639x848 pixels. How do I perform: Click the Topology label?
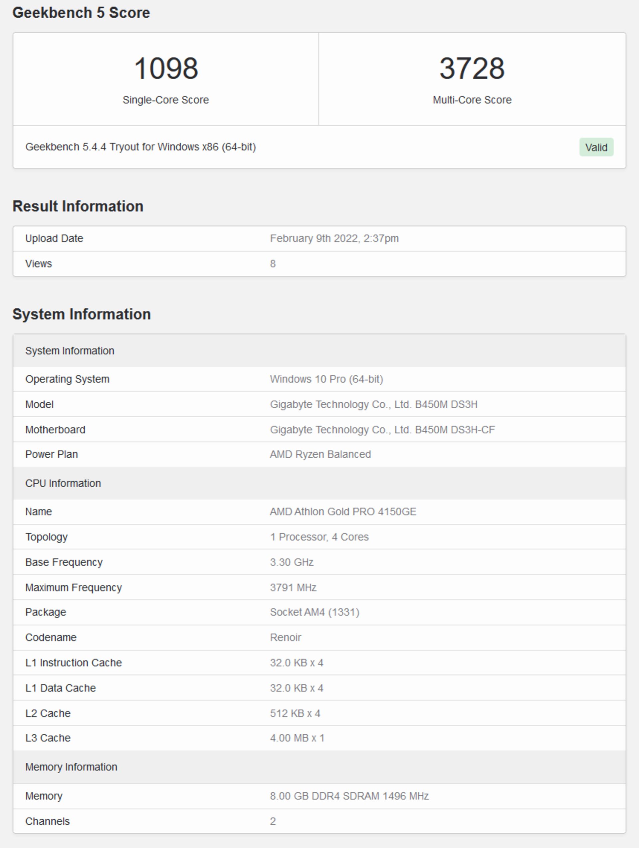pos(47,537)
